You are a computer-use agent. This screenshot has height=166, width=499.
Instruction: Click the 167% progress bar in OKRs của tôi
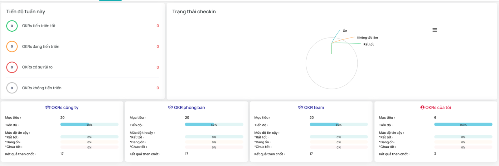[463, 124]
